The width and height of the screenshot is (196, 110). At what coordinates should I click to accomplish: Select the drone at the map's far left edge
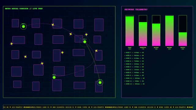[x=12, y=44]
